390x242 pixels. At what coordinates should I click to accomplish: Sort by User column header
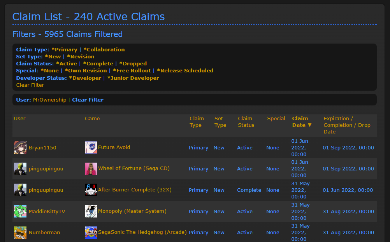19,118
